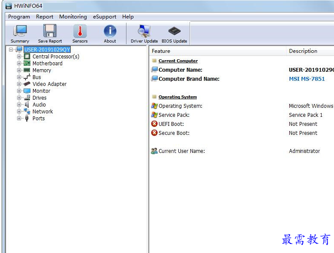Collapse the USER-20191029QY root node
This screenshot has width=334, height=253.
click(11, 50)
